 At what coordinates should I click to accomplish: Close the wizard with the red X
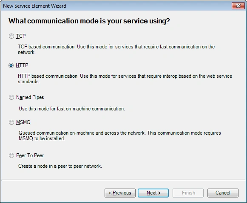[238, 6]
